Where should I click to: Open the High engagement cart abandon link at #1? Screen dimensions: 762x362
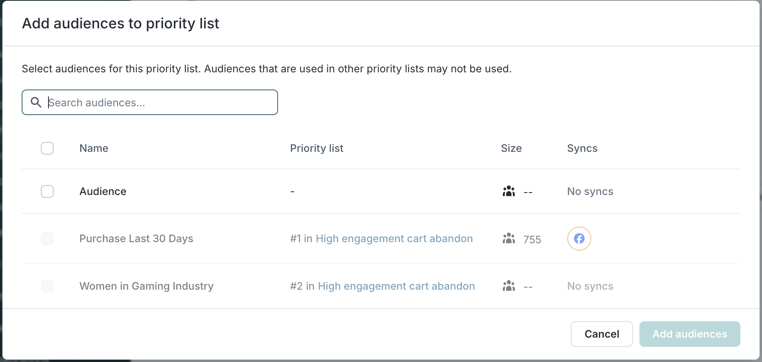394,239
